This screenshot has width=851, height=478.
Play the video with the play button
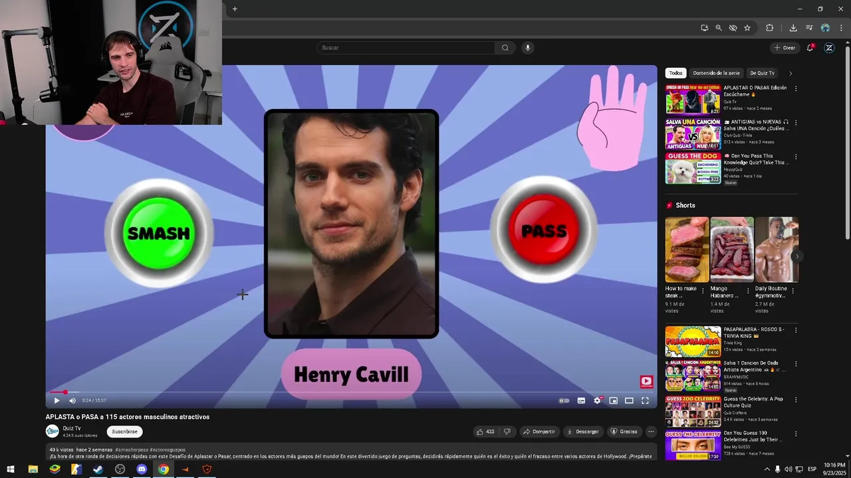pos(57,400)
